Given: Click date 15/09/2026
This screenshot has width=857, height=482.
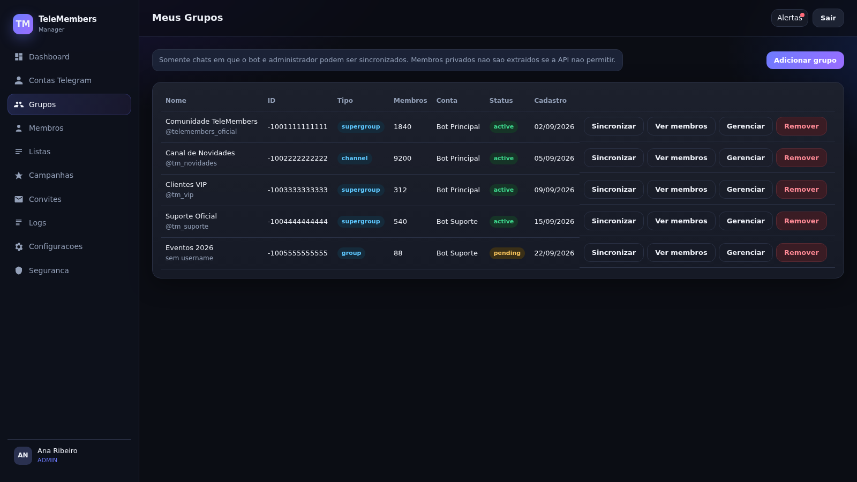Looking at the screenshot, I should pos(554,222).
